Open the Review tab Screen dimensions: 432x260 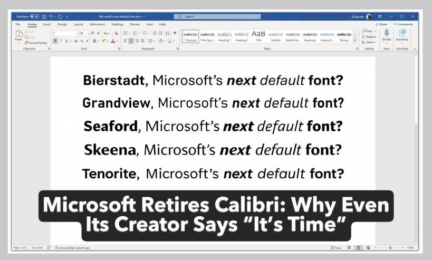tap(135, 24)
